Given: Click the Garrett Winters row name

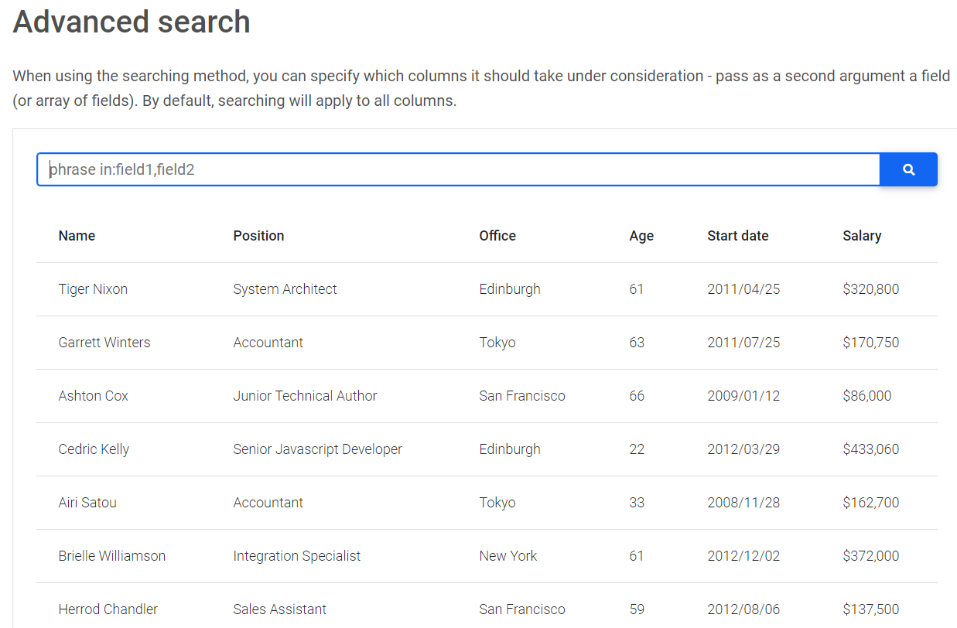Looking at the screenshot, I should (104, 343).
